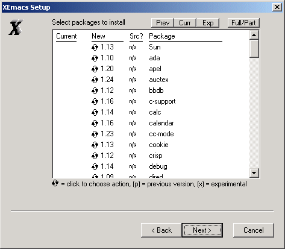Toggle the Full/Part view button
Viewport: 285px width, 249px height.
coord(243,23)
